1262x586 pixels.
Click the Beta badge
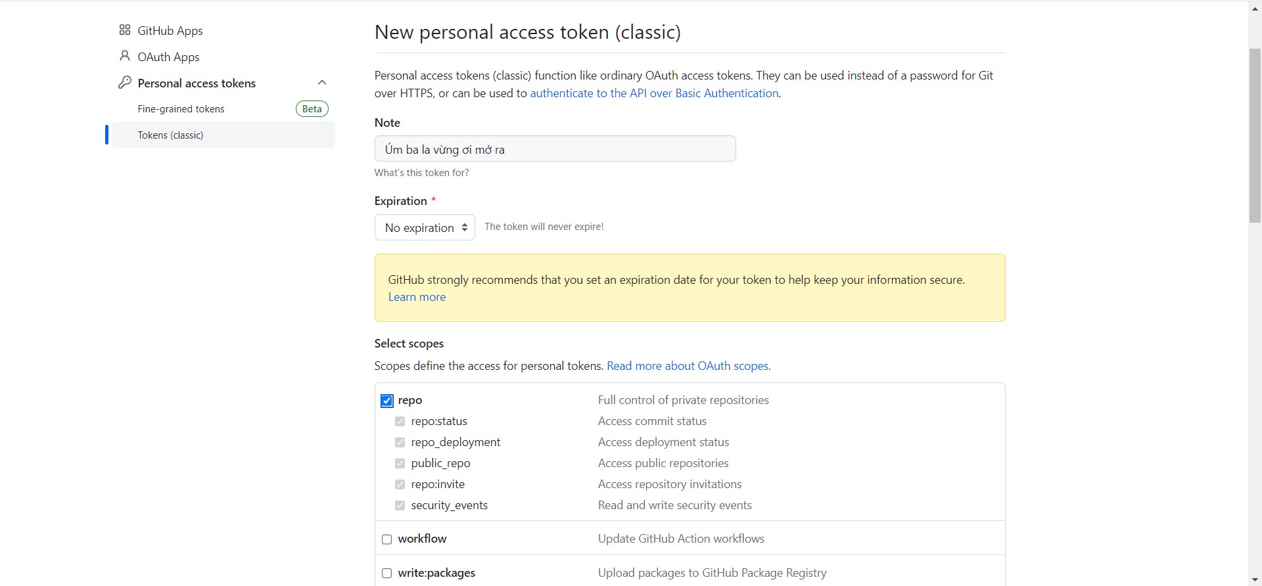click(x=312, y=109)
